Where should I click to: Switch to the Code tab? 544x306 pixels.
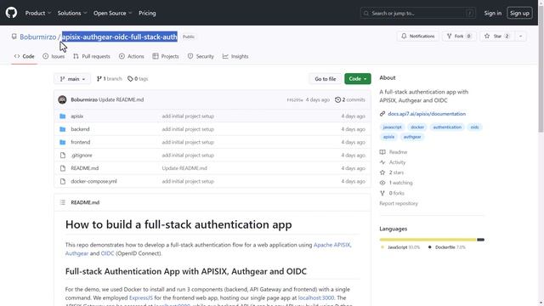point(25,56)
